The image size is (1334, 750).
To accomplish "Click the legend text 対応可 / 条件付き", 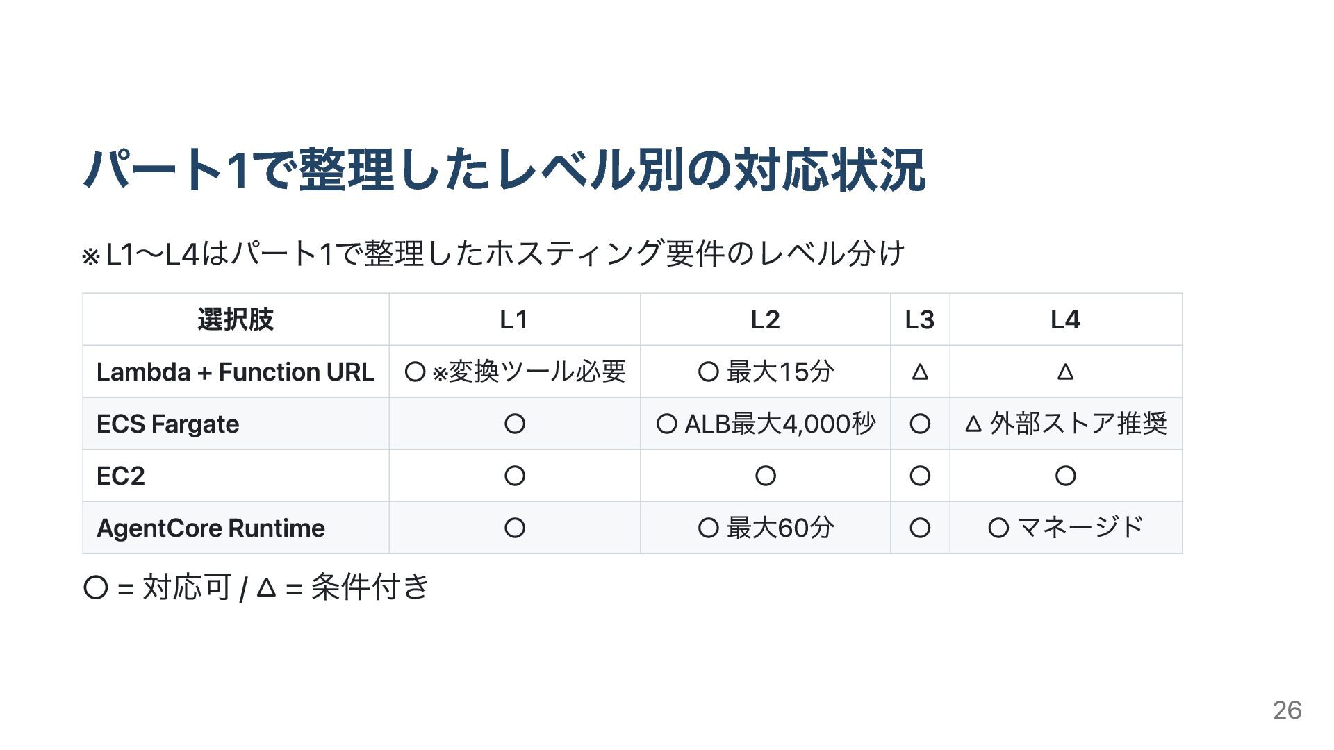I will 256,587.
